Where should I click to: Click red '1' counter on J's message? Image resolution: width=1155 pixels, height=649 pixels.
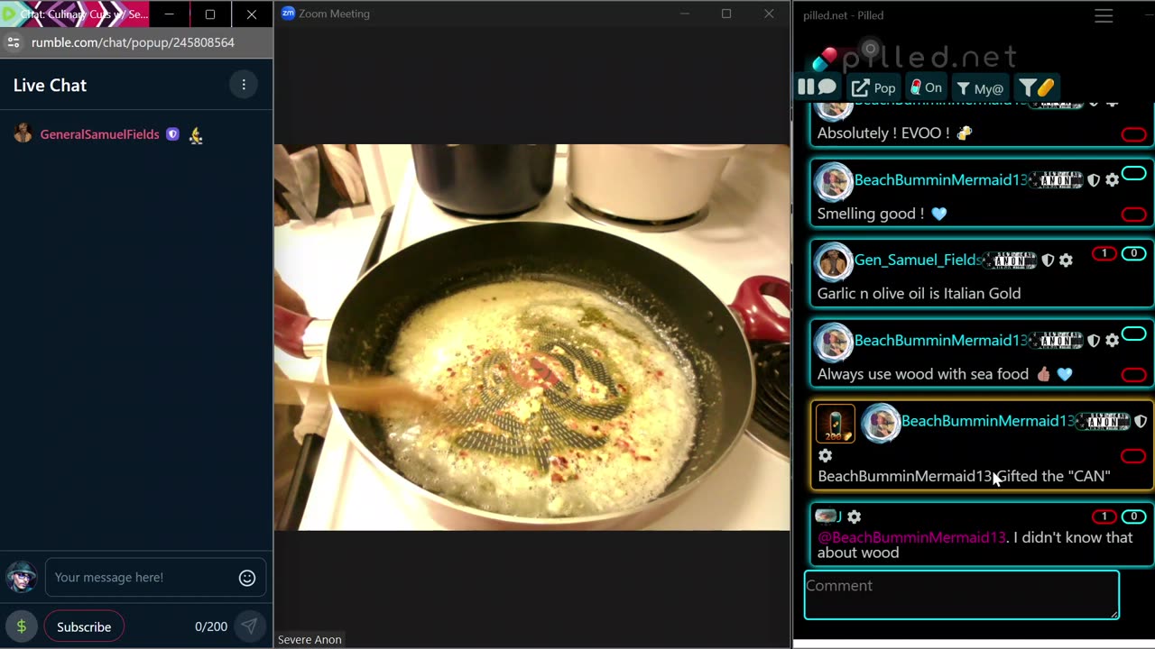click(x=1104, y=516)
